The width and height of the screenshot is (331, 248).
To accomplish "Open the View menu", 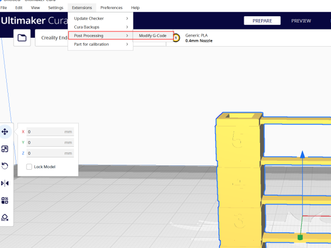I will coord(35,8).
